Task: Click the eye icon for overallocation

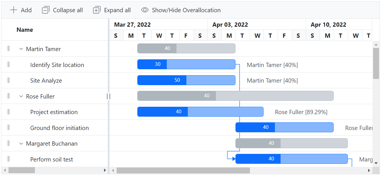Action: coord(145,10)
